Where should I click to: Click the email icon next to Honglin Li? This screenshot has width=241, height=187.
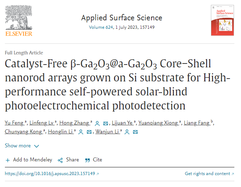(x=89, y=132)
